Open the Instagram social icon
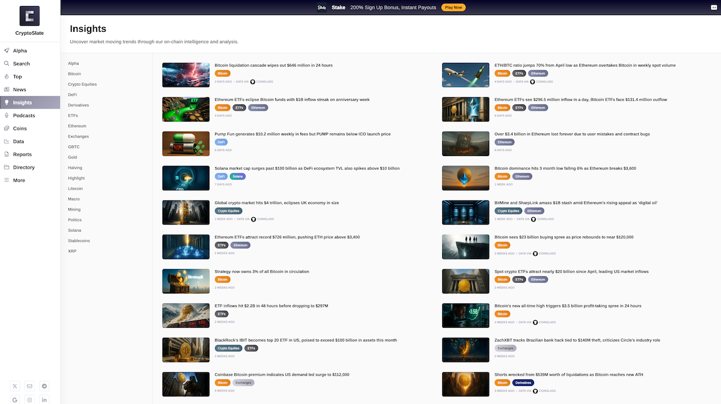This screenshot has width=721, height=404. click(x=29, y=400)
